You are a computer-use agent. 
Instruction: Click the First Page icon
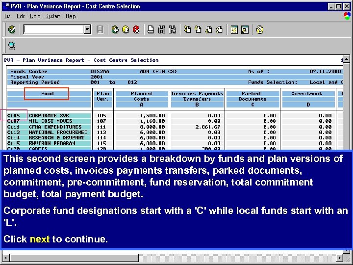coord(187,29)
